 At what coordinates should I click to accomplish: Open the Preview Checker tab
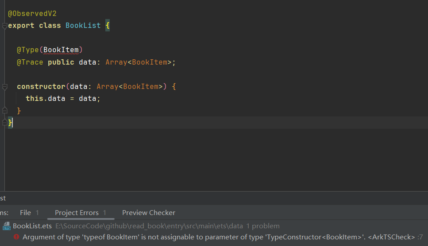click(148, 213)
